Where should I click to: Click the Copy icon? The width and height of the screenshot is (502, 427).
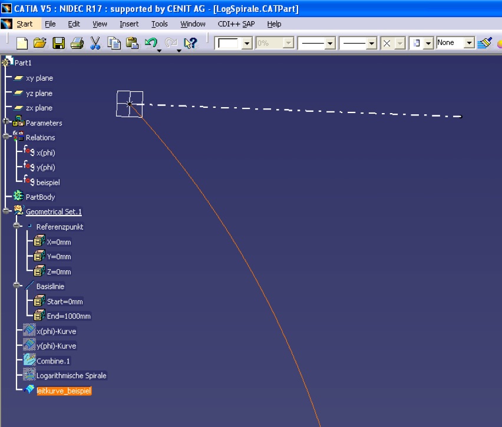point(114,43)
